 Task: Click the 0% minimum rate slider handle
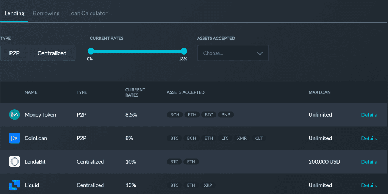tap(91, 51)
